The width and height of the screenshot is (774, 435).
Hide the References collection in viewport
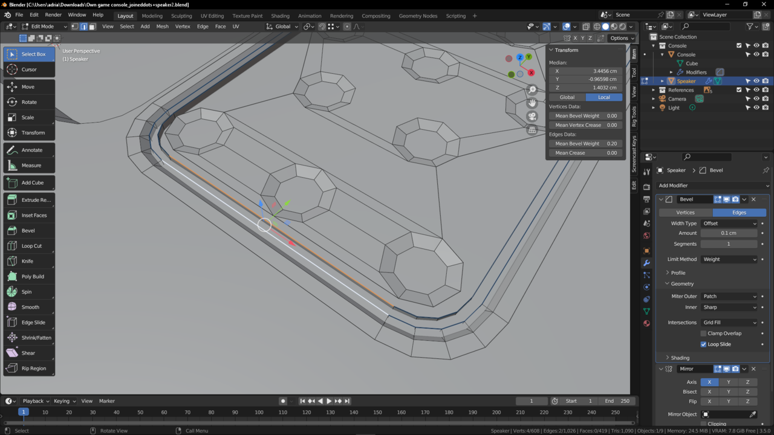coord(756,90)
